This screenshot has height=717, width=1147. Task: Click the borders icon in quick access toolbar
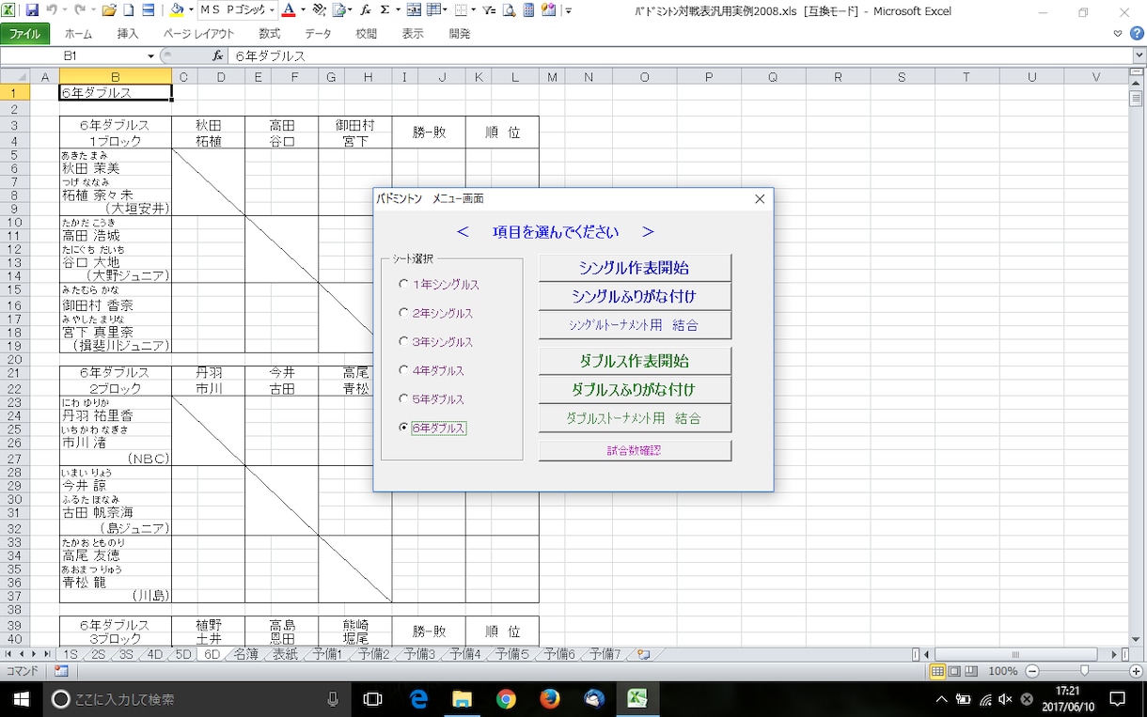click(459, 11)
